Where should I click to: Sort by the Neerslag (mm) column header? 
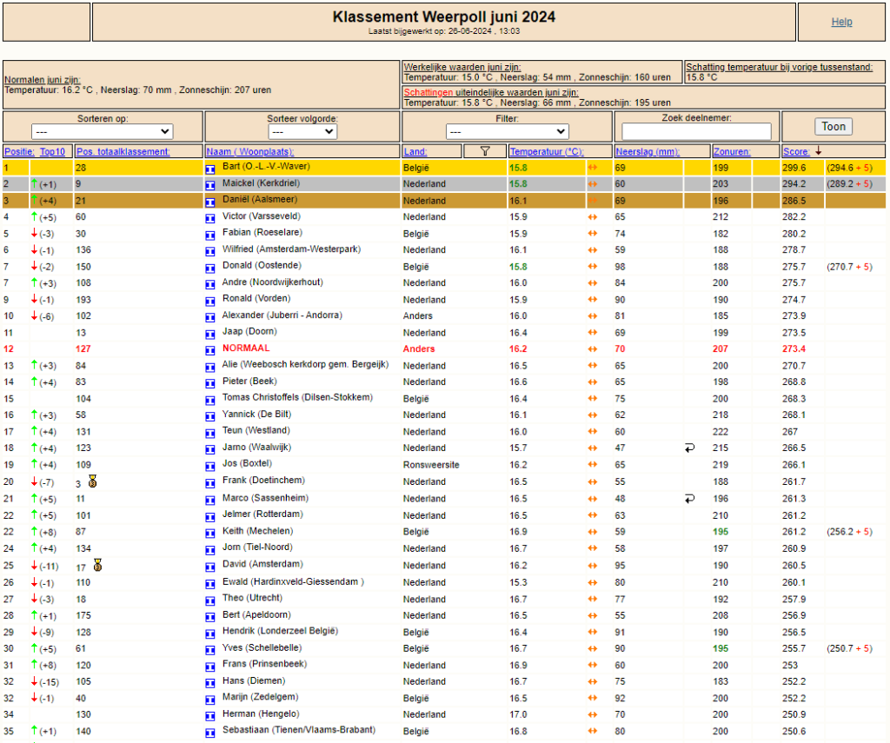click(648, 151)
